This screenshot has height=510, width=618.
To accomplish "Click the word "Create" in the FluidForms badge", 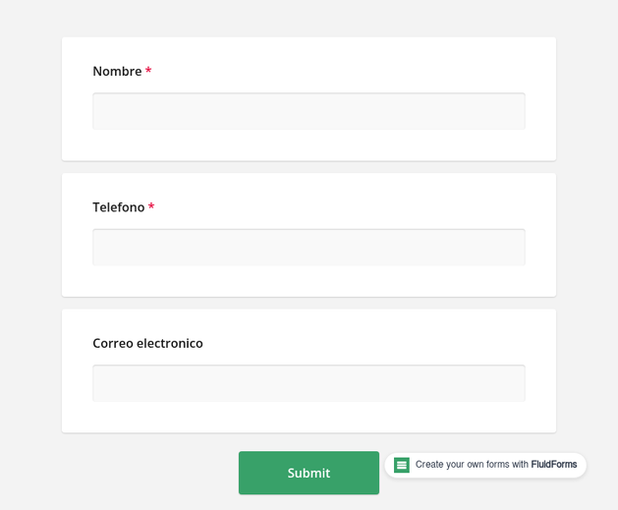I will pyautogui.click(x=430, y=465).
